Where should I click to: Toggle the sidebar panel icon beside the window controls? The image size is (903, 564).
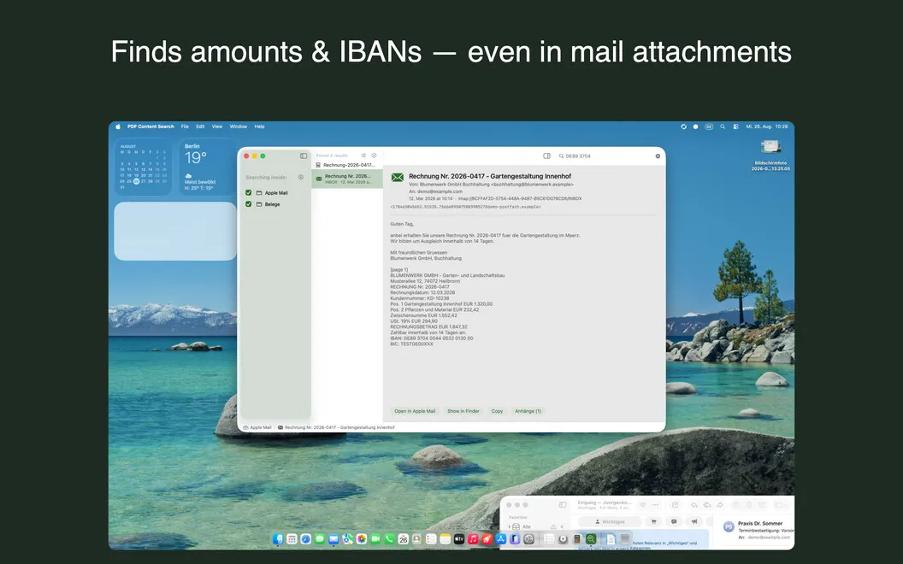304,156
